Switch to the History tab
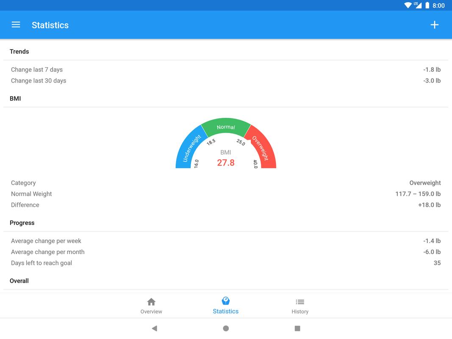 click(300, 306)
